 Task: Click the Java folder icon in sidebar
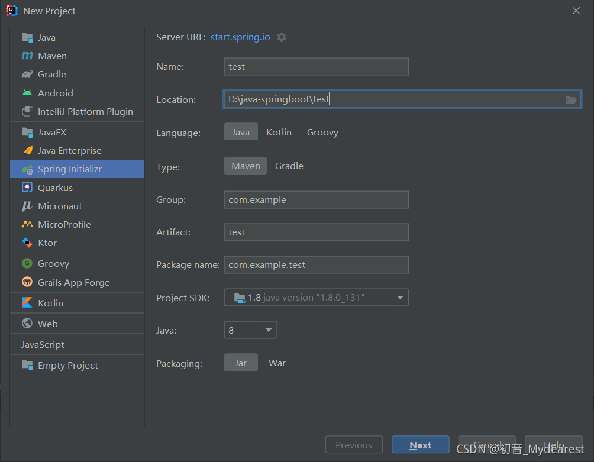click(x=27, y=37)
